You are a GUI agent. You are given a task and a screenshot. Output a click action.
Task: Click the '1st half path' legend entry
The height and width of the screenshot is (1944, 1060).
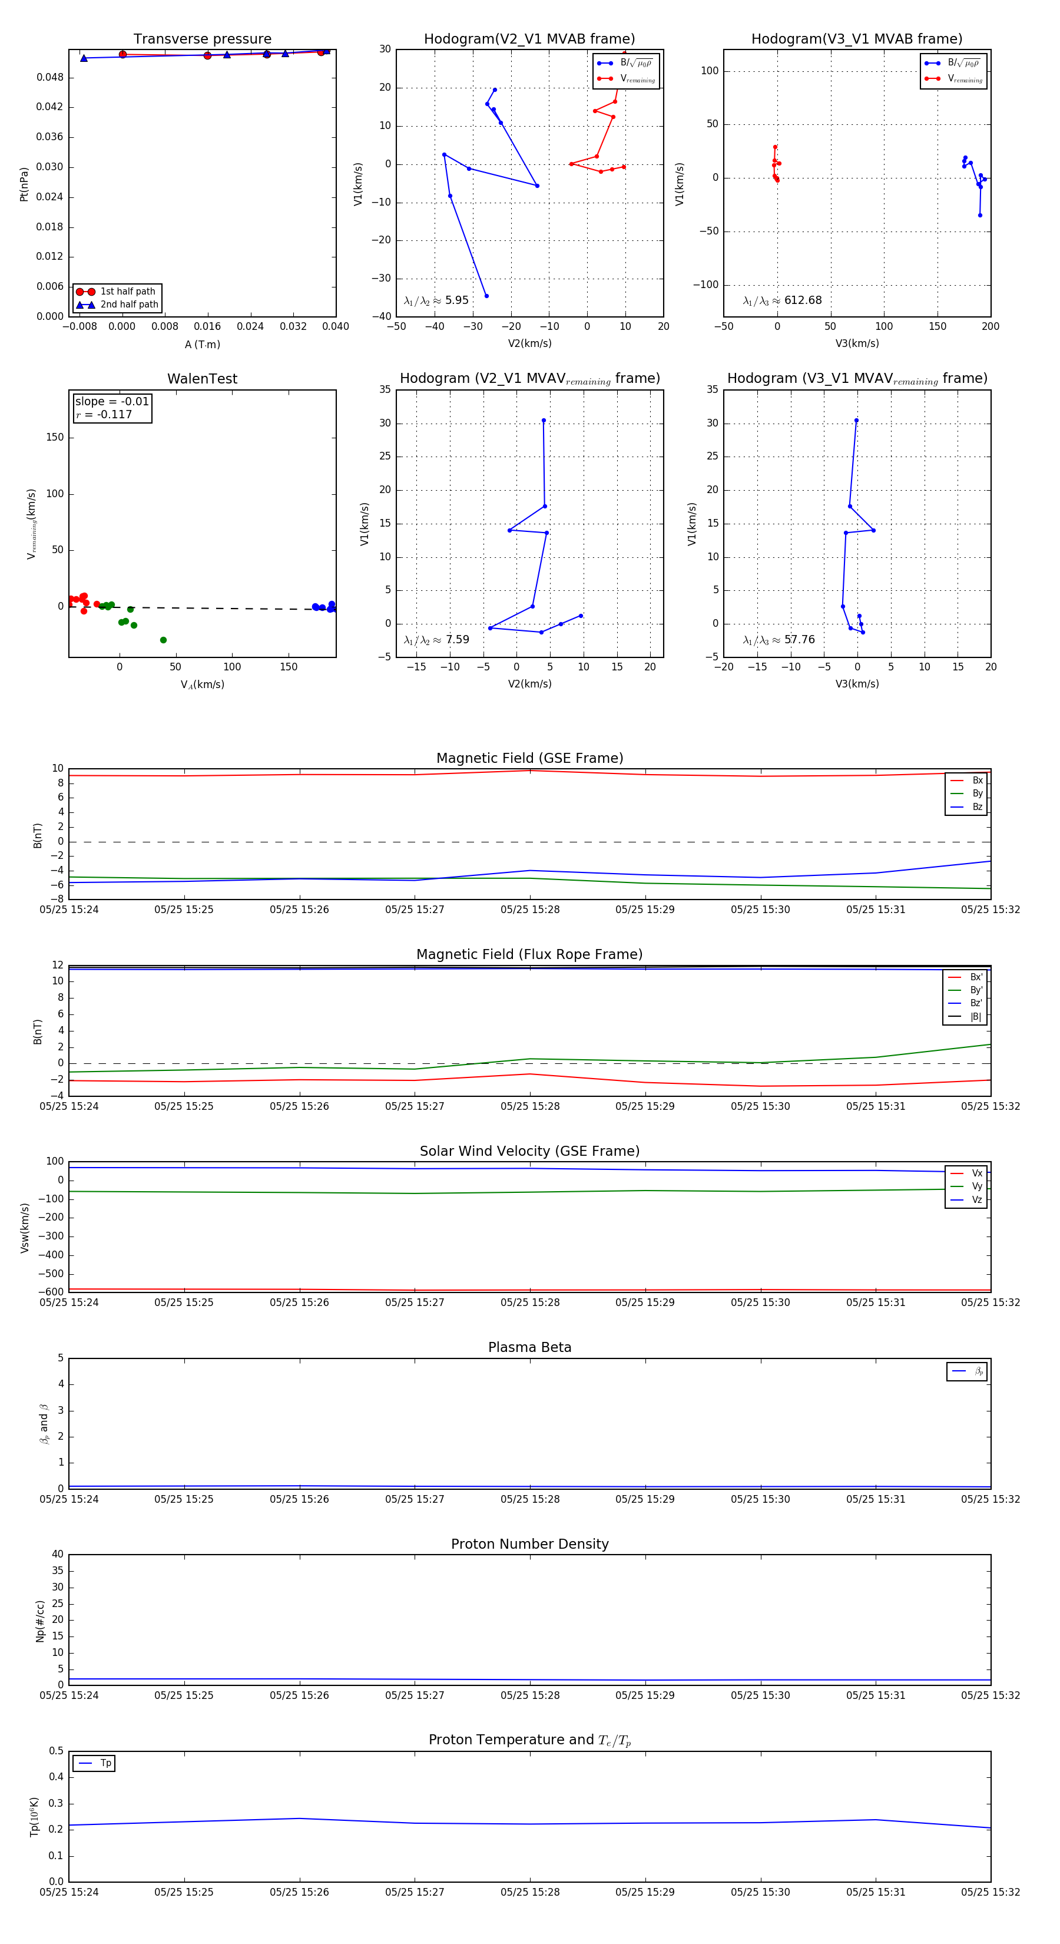pos(117,291)
